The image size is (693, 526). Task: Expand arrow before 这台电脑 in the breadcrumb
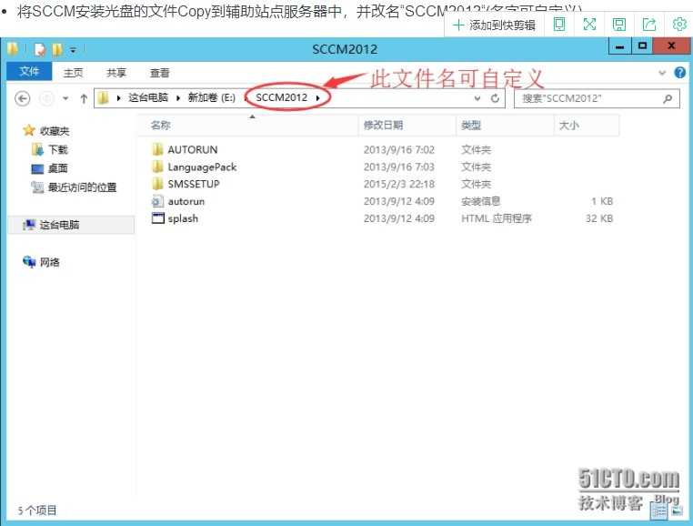point(118,97)
